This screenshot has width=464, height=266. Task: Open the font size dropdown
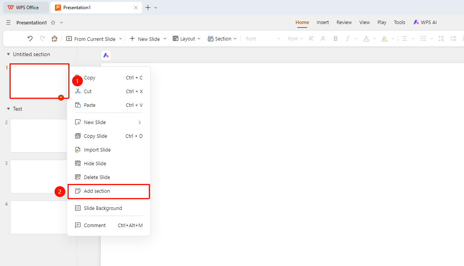pos(296,39)
